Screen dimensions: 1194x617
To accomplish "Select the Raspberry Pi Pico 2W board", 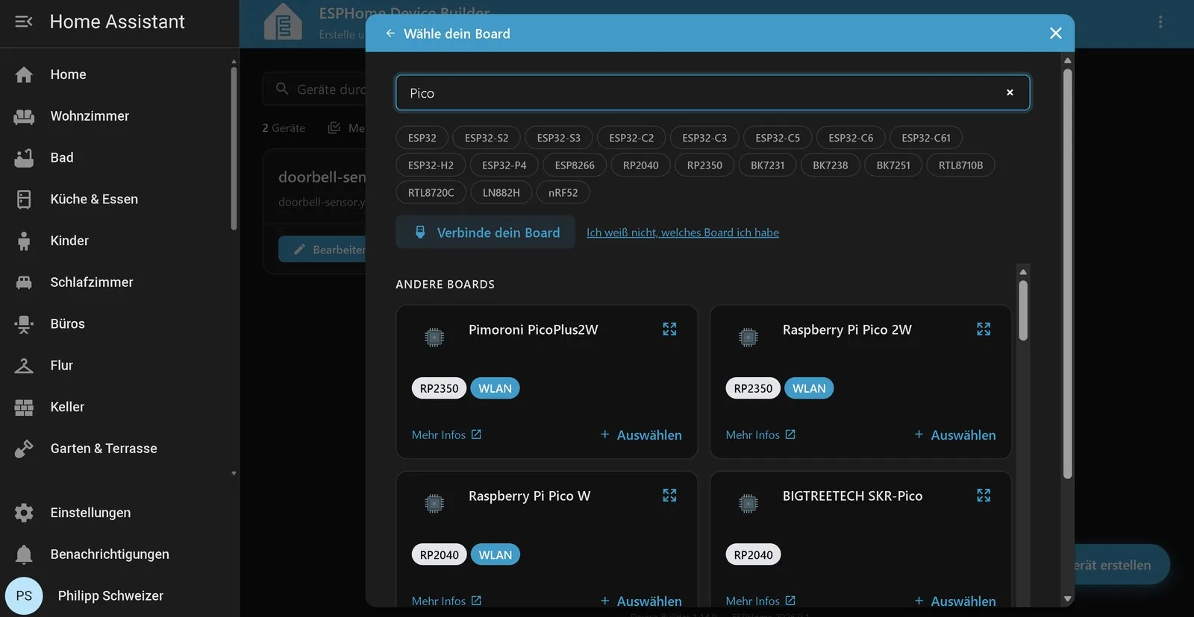I will [955, 435].
